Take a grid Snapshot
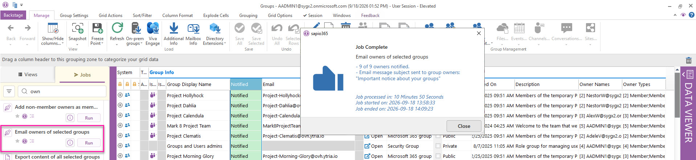696x160 pixels. 77,28
